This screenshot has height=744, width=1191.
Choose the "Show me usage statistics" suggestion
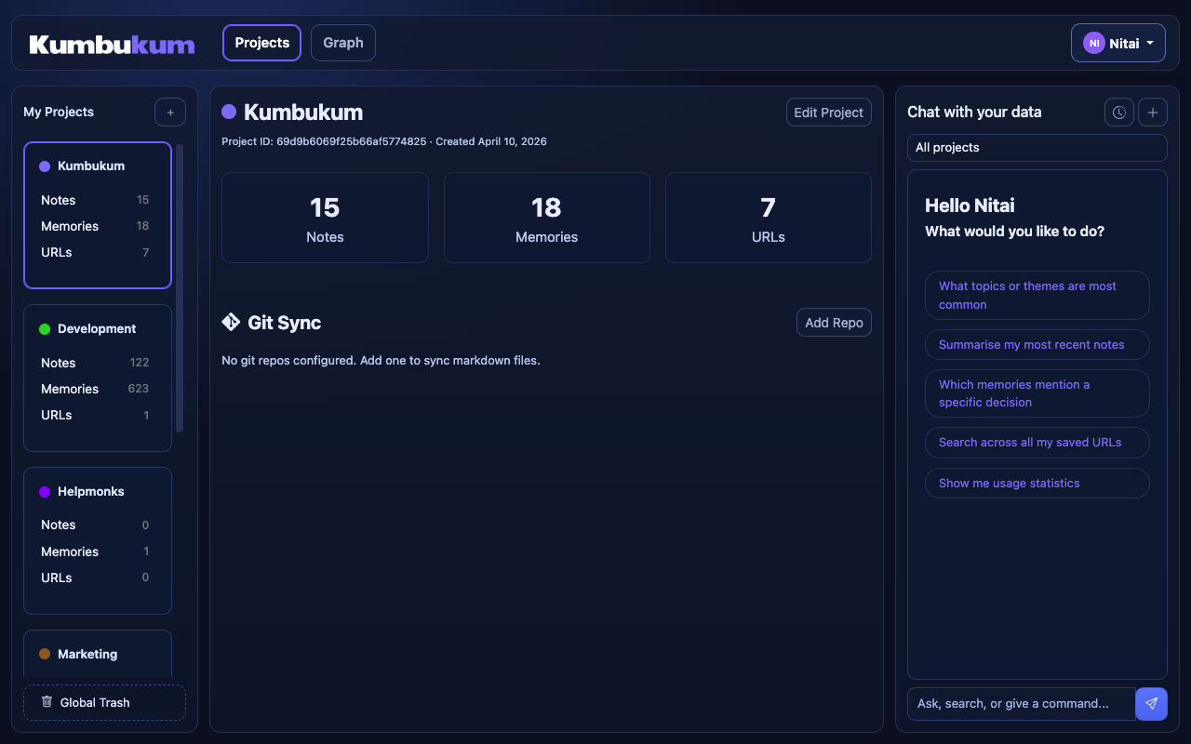point(1037,484)
